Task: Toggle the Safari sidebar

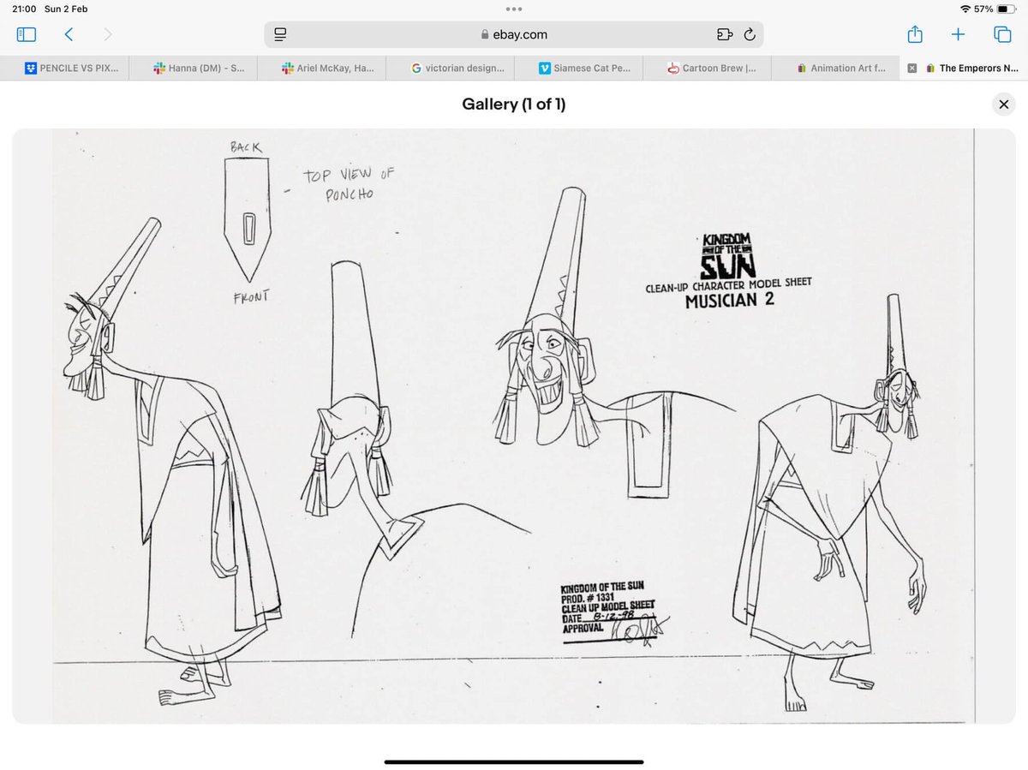Action: [26, 34]
